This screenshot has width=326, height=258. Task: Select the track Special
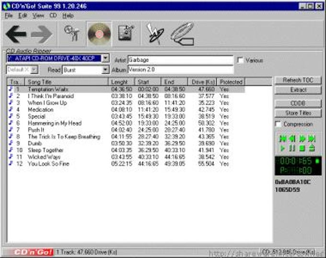(36, 116)
